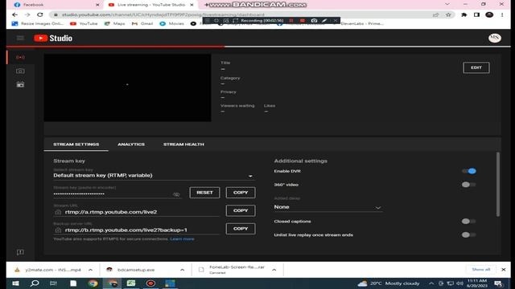The height and width of the screenshot is (289, 515).
Task: Expand options for y2mate.com mp4 download
Action: [x=90, y=270]
